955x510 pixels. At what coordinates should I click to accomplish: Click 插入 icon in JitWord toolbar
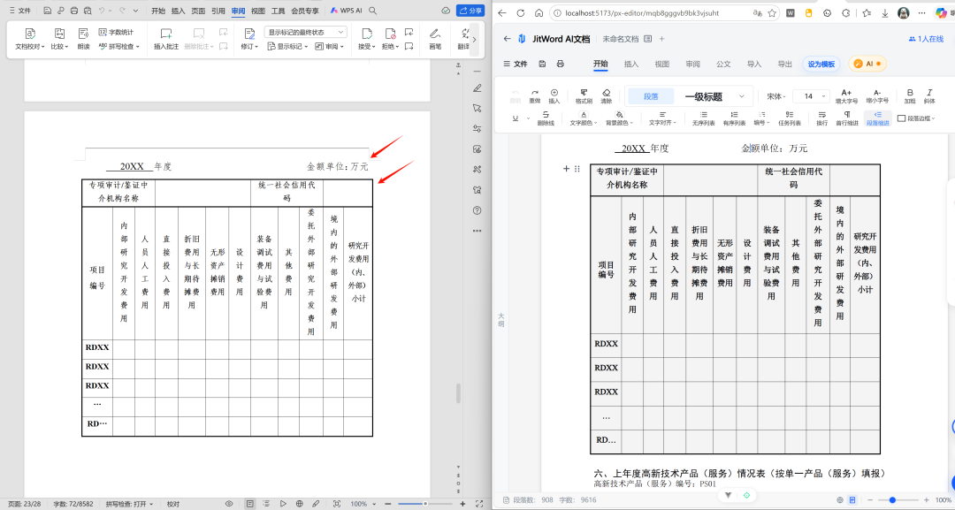click(x=554, y=96)
